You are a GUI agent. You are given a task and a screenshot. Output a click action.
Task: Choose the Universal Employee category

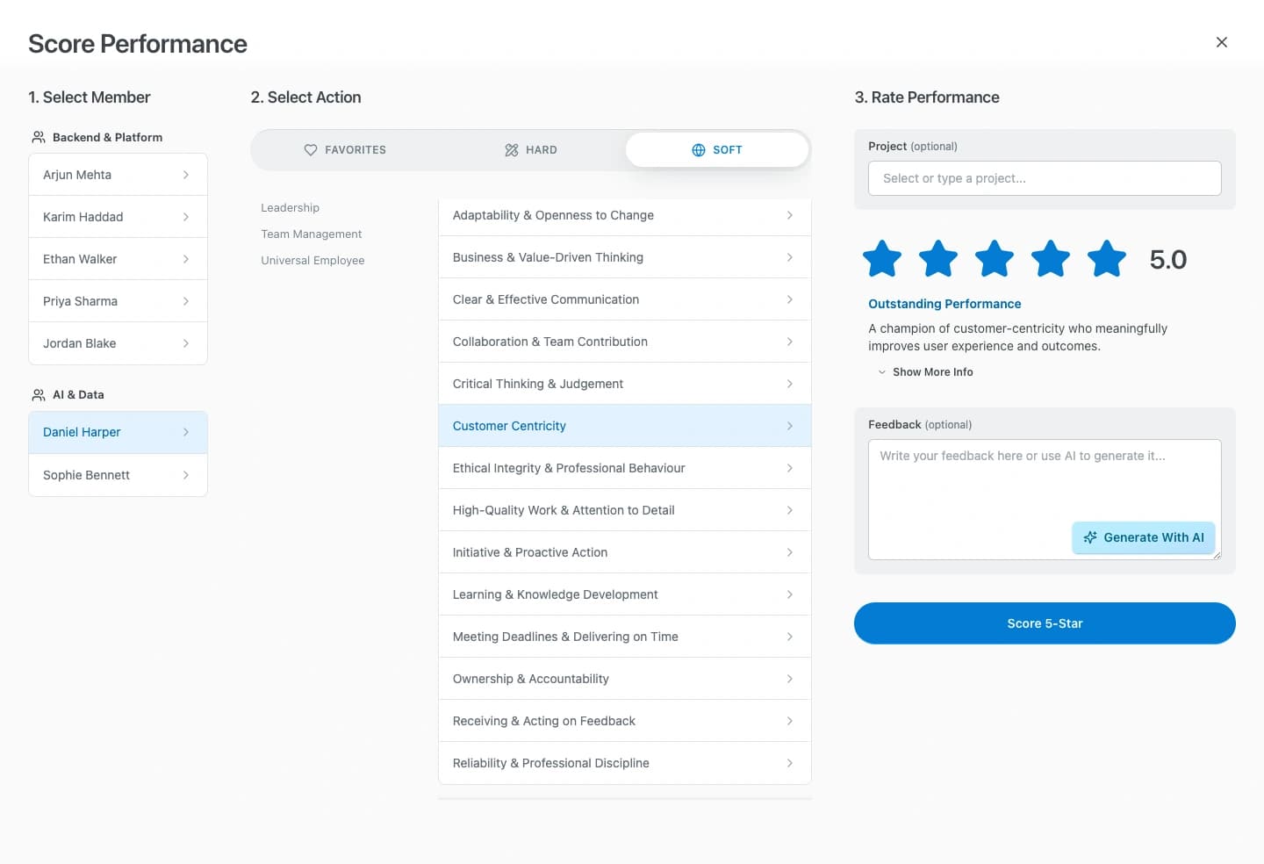[312, 260]
